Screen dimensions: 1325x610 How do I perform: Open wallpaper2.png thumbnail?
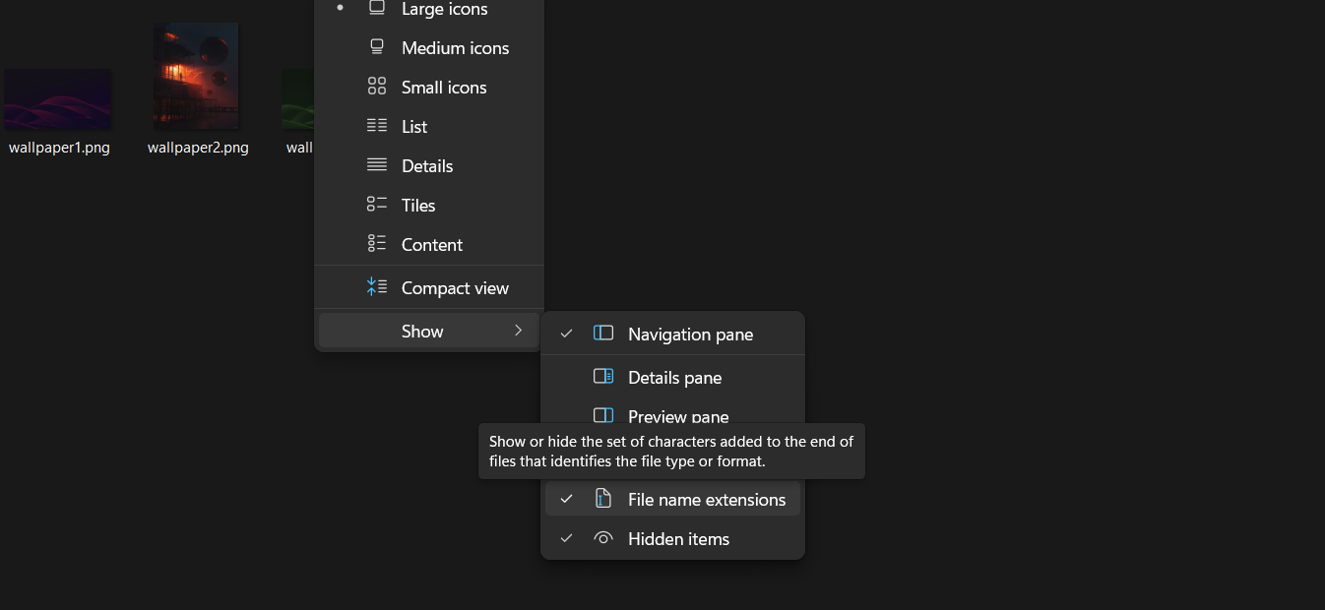tap(196, 76)
